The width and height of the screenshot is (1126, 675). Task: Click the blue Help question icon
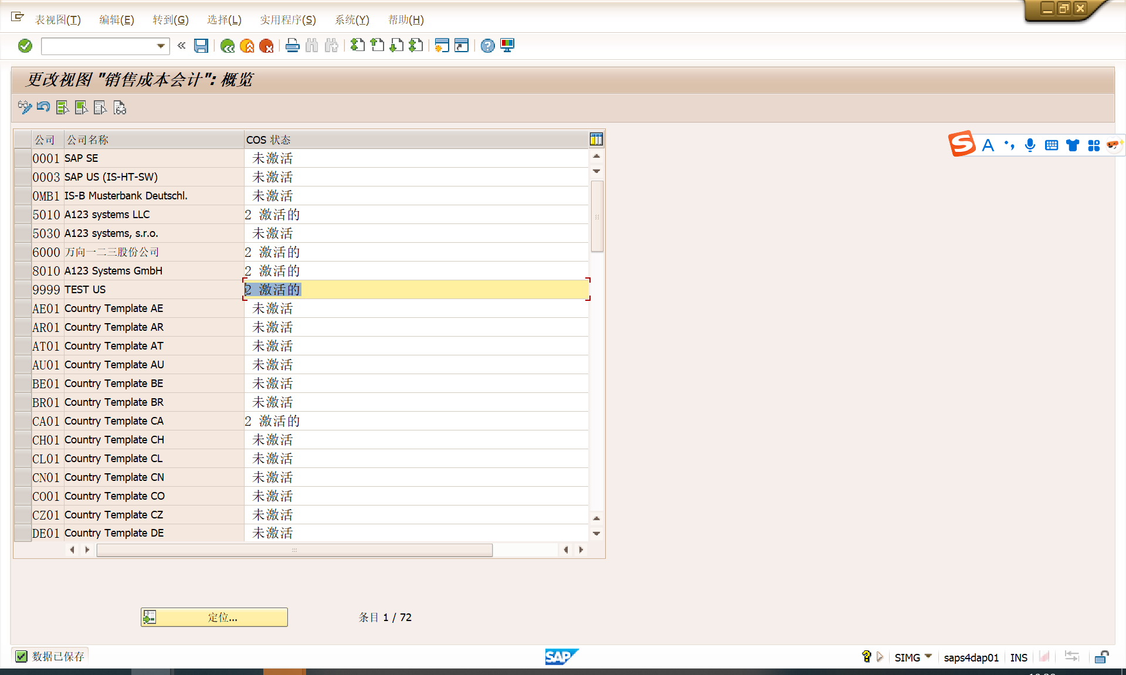click(x=487, y=46)
